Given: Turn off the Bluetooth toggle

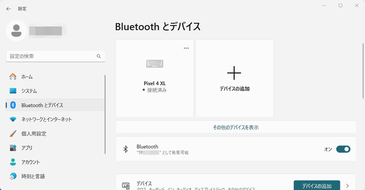Looking at the screenshot, I should tap(343, 149).
